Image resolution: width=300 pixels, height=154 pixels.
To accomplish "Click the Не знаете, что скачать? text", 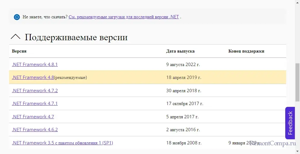I will (45, 17).
